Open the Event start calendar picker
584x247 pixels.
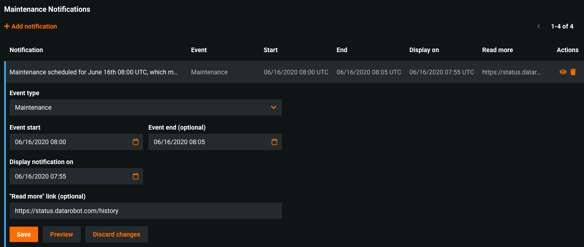[135, 142]
